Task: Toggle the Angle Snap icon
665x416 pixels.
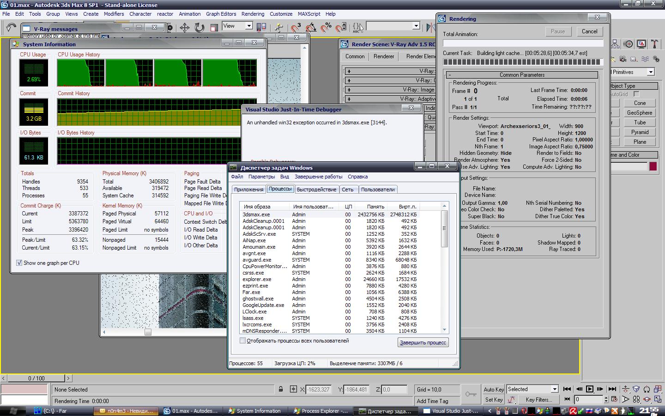Action: click(x=311, y=28)
